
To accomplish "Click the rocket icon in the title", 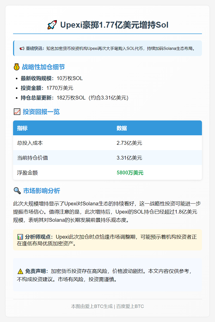I will pos(52,24).
